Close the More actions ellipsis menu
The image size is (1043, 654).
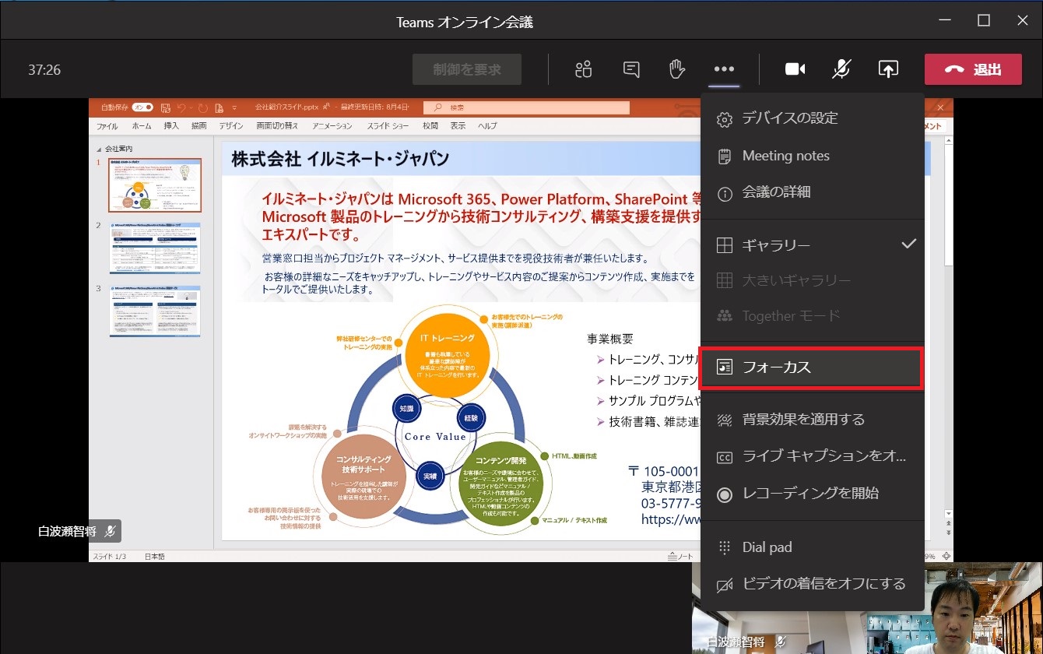(x=724, y=69)
